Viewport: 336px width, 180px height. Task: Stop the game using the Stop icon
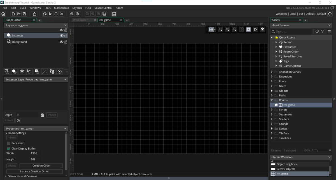56,13
